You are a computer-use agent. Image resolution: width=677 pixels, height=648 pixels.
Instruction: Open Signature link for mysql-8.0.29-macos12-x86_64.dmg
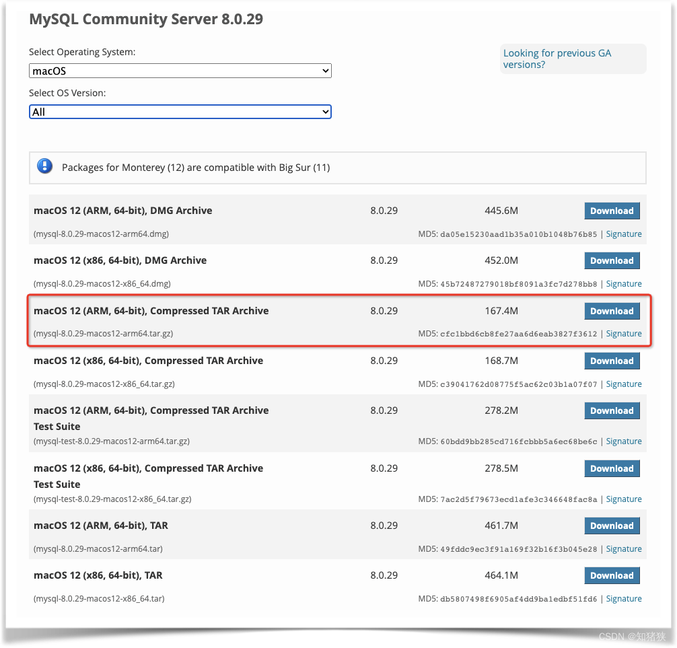(x=623, y=284)
